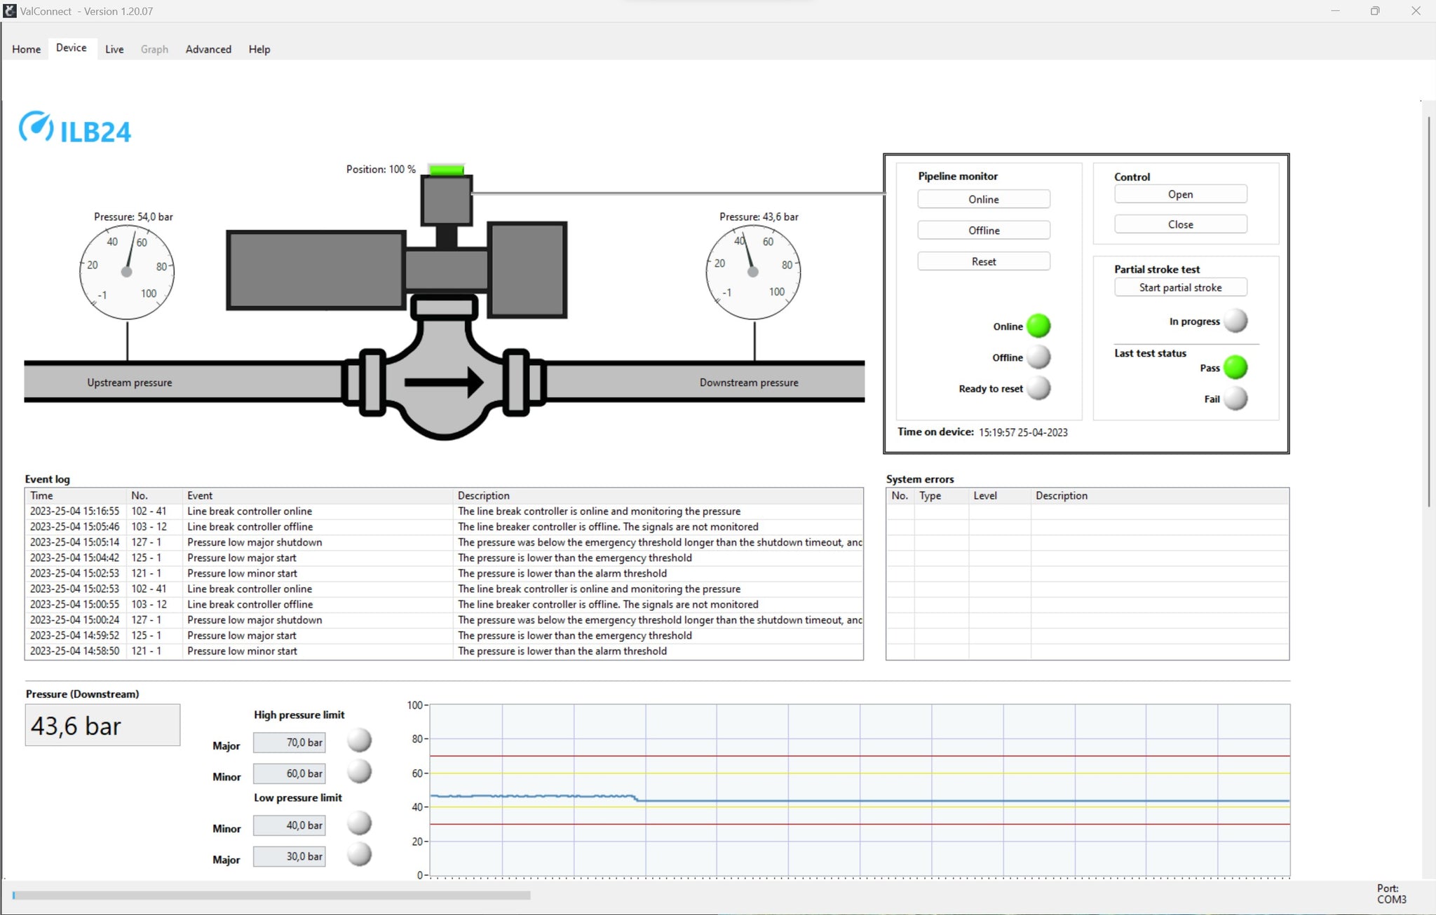The height and width of the screenshot is (915, 1436).
Task: Open the Advanced menu
Action: tap(208, 49)
